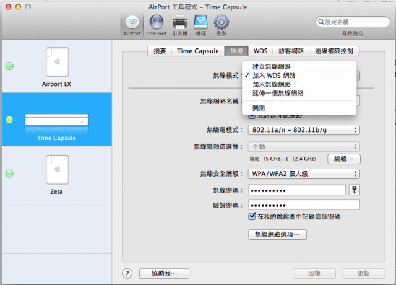Click the 編輯… channel edit button
The width and height of the screenshot is (396, 285).
(344, 159)
